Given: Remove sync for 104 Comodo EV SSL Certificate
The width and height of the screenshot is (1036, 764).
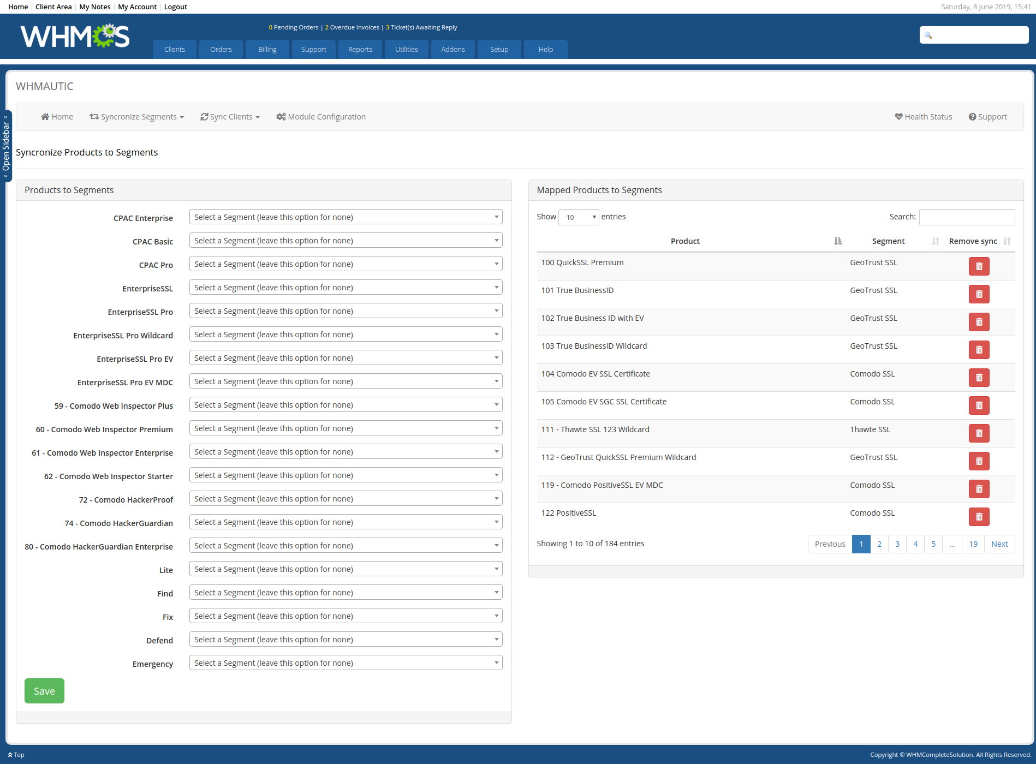Looking at the screenshot, I should [979, 378].
